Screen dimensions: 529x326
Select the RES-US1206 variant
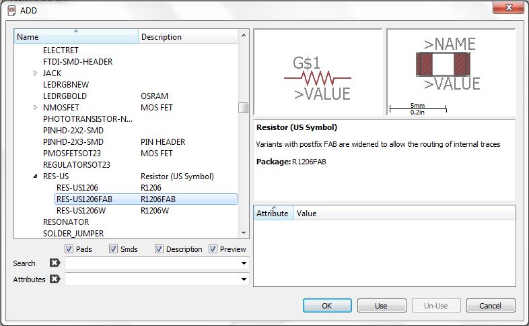pos(77,188)
